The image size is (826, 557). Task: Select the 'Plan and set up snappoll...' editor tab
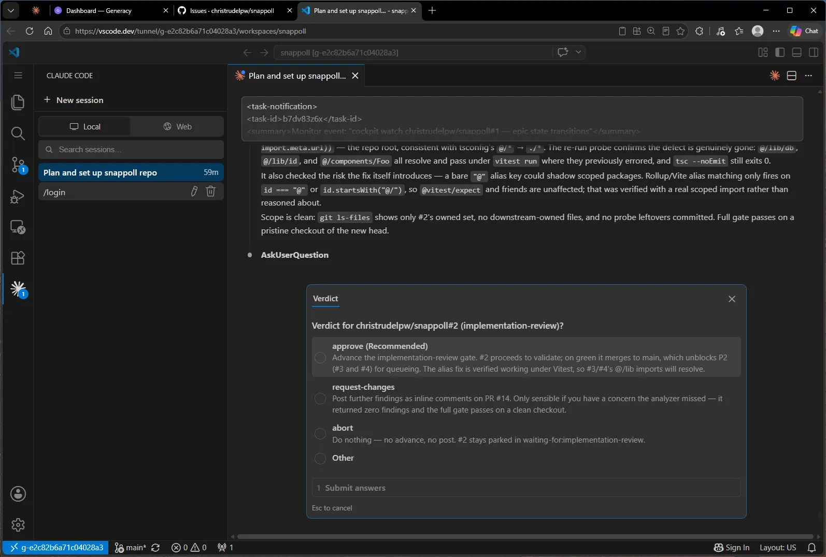tap(297, 76)
